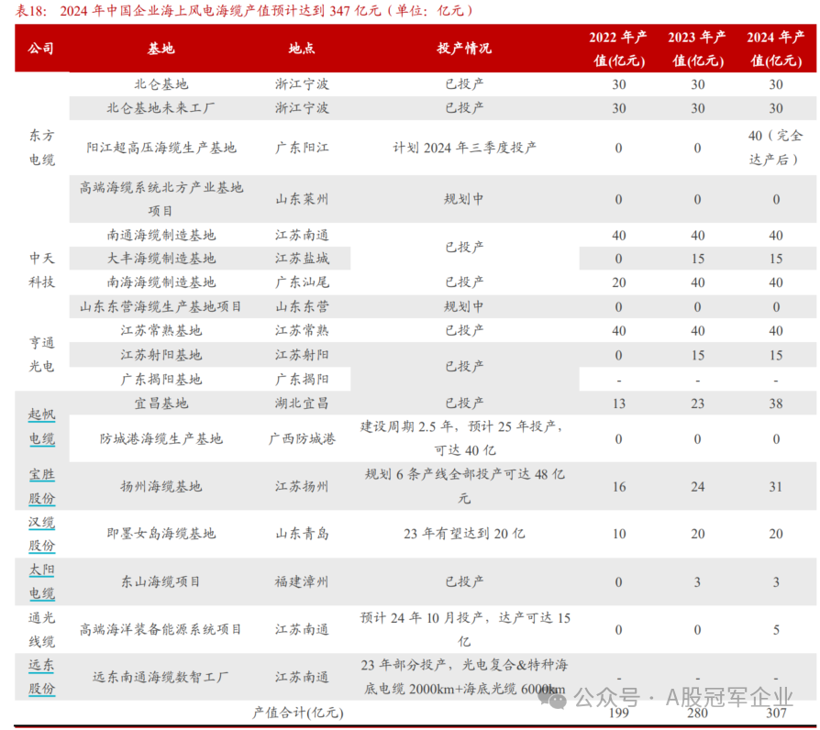Click the 山东莱州 location cell

click(302, 199)
